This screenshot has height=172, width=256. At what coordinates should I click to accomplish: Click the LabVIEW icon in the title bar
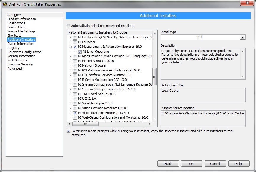(5, 4)
